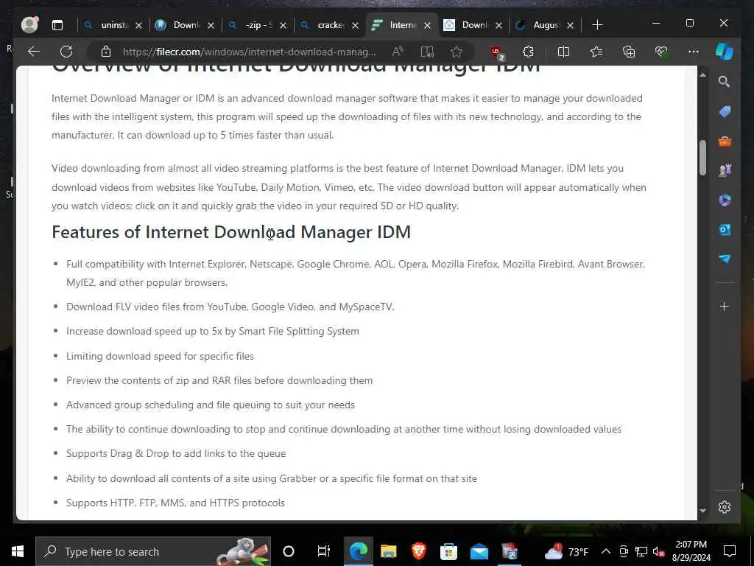Open the volume speaker tray icon

point(658,552)
